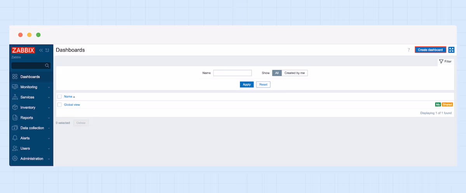The image size is (466, 193).
Task: Hide the sidebar using the arrow icon
Action: [x=47, y=50]
